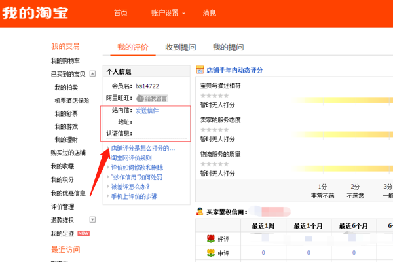Switch to the 收到提问 tab
393x262 pixels.
coord(181,47)
